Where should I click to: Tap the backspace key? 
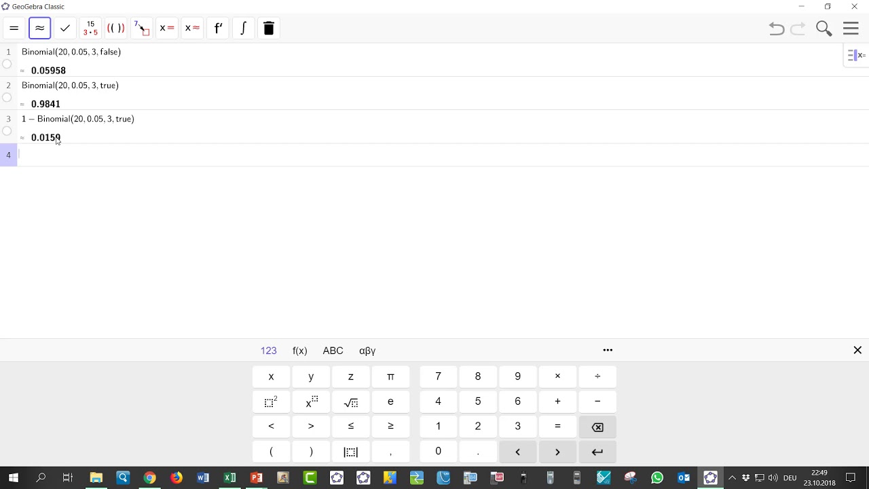tap(597, 427)
